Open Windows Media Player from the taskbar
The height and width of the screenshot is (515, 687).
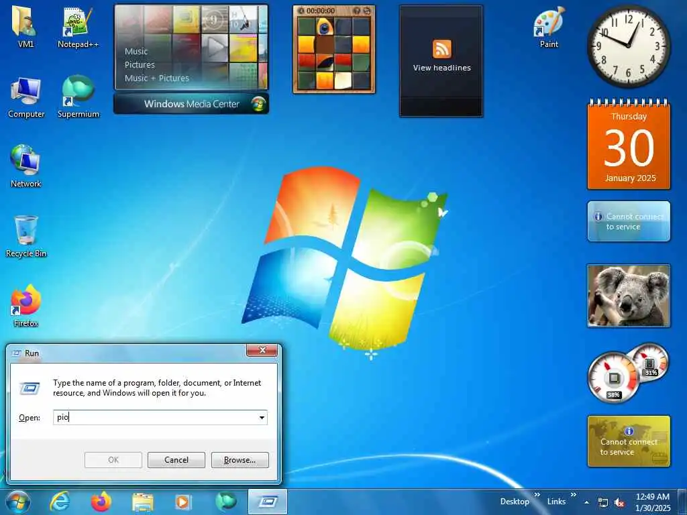pyautogui.click(x=182, y=502)
